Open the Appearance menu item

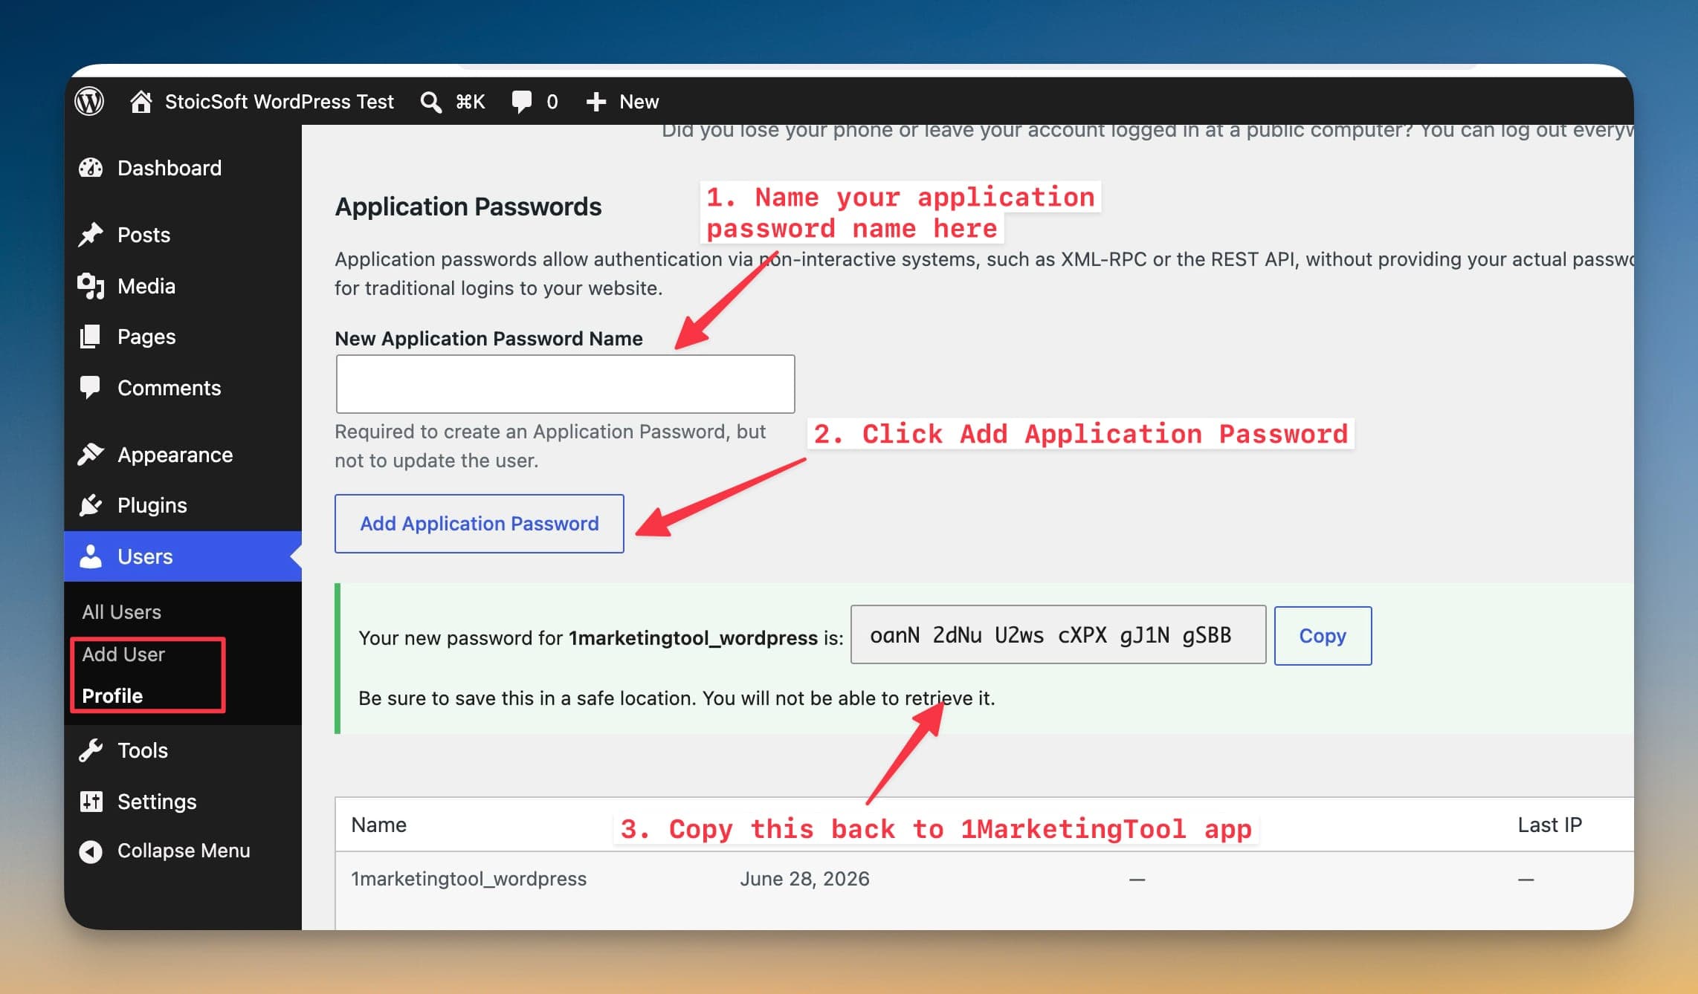pyautogui.click(x=175, y=455)
